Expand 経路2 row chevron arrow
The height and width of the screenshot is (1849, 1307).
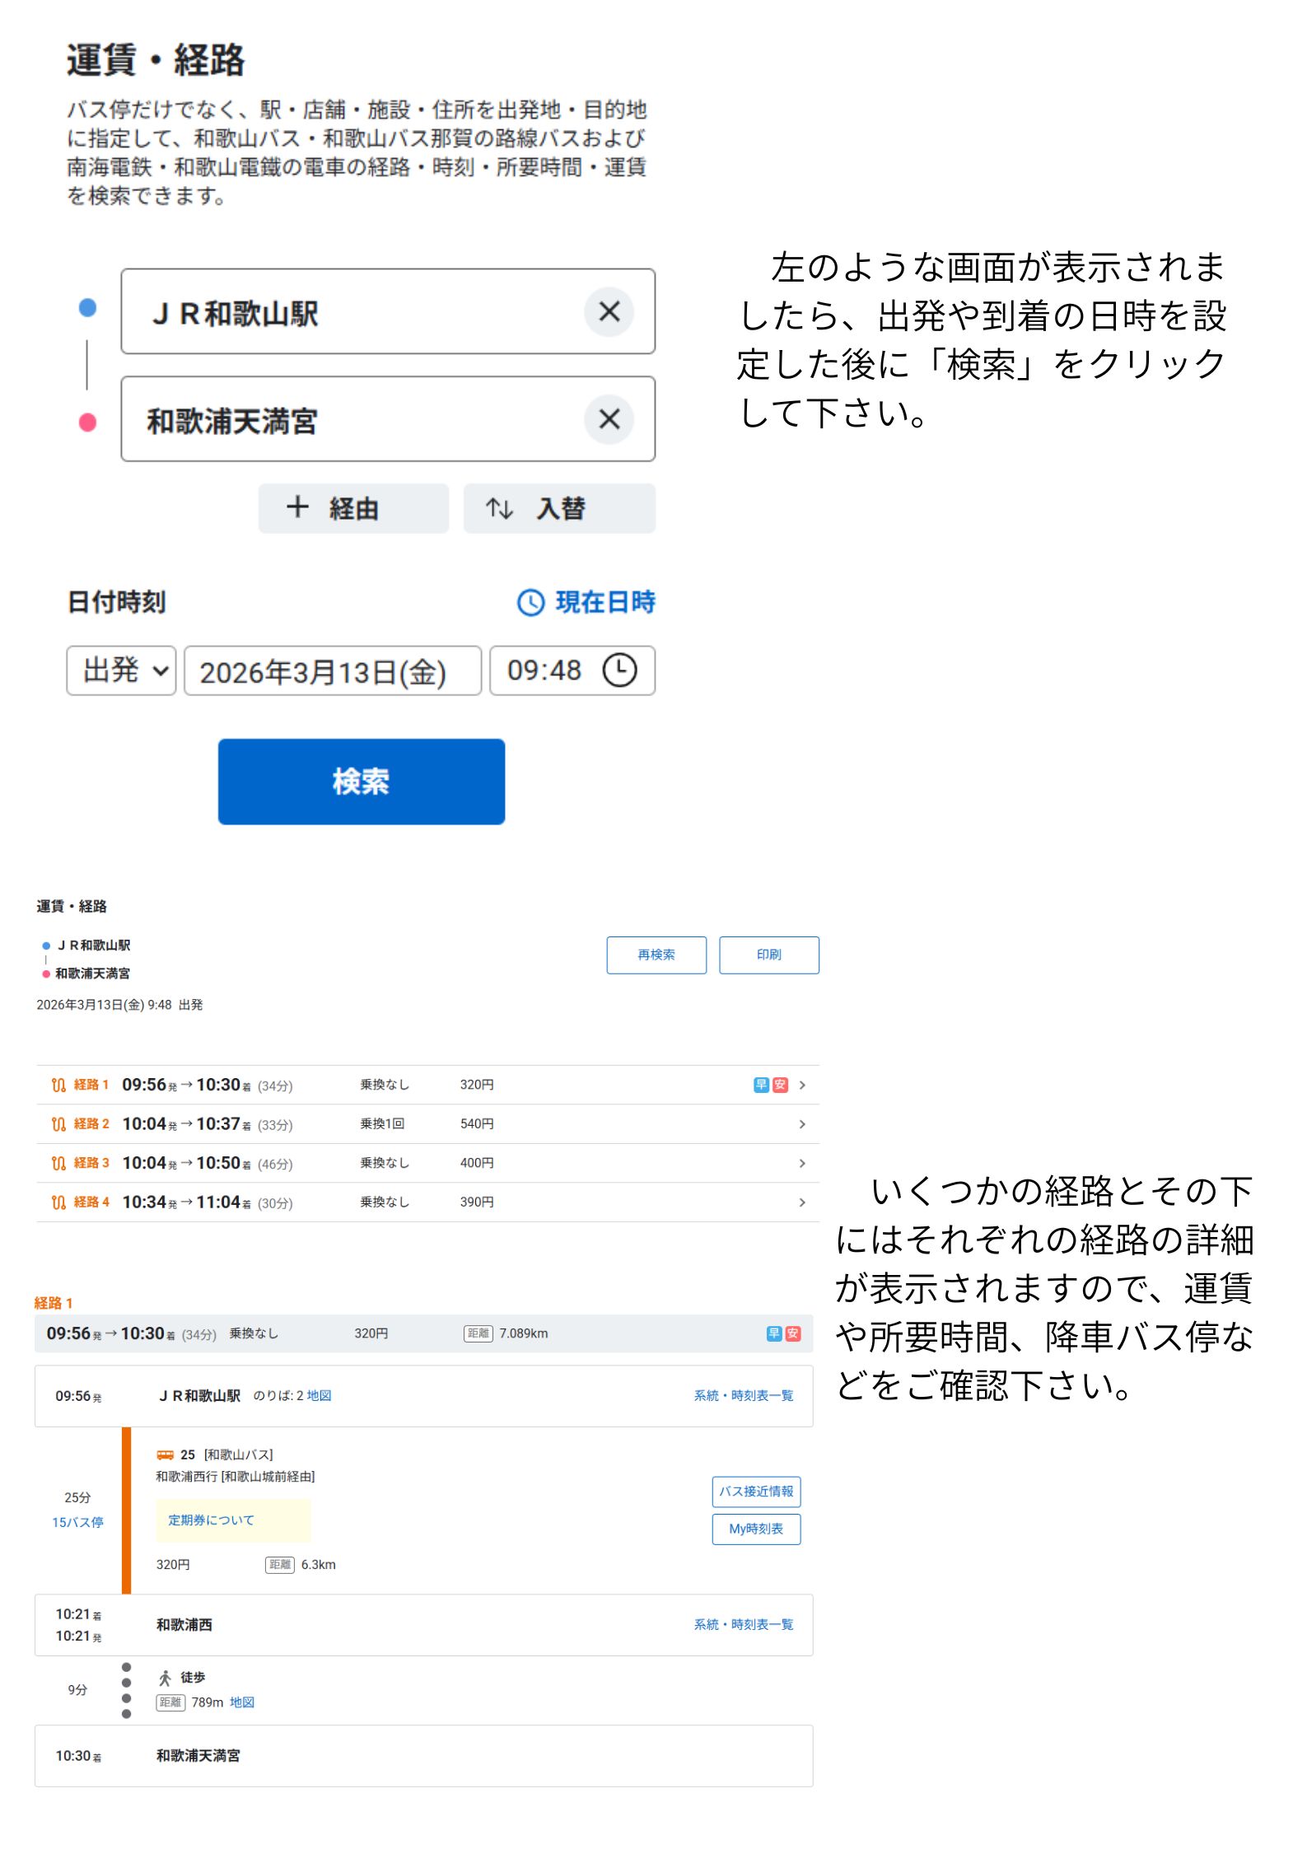click(802, 1124)
